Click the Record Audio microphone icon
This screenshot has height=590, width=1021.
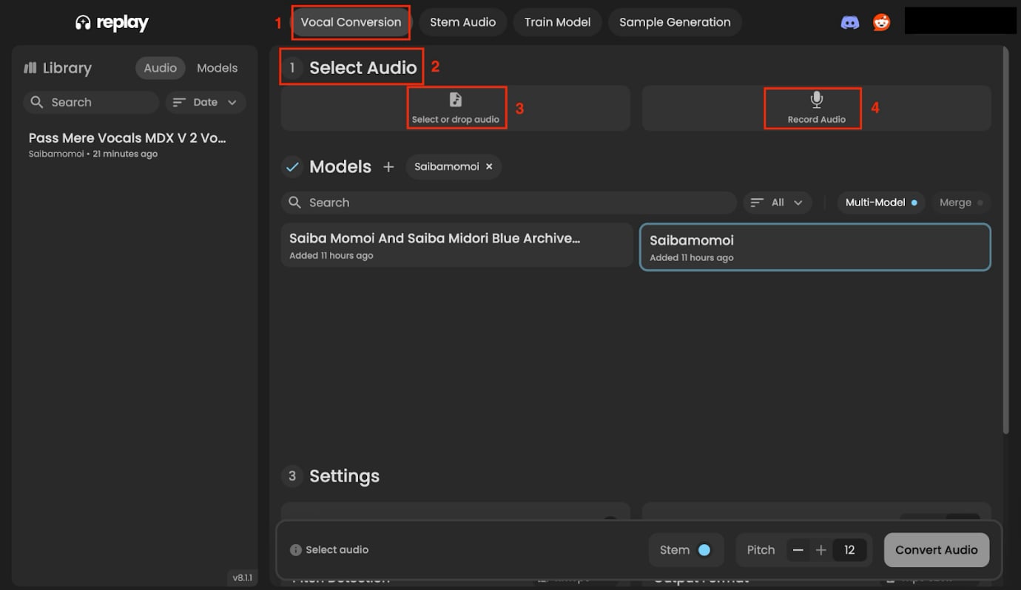coord(816,100)
